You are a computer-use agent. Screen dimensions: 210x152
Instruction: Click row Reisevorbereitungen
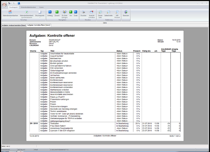[105, 107]
